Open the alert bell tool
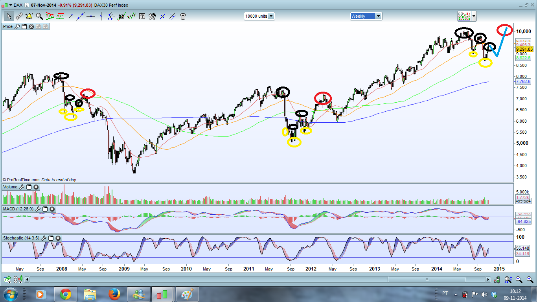Image resolution: width=537 pixels, height=302 pixels. (29, 16)
